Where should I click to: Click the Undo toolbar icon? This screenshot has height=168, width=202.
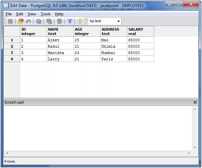(28, 21)
